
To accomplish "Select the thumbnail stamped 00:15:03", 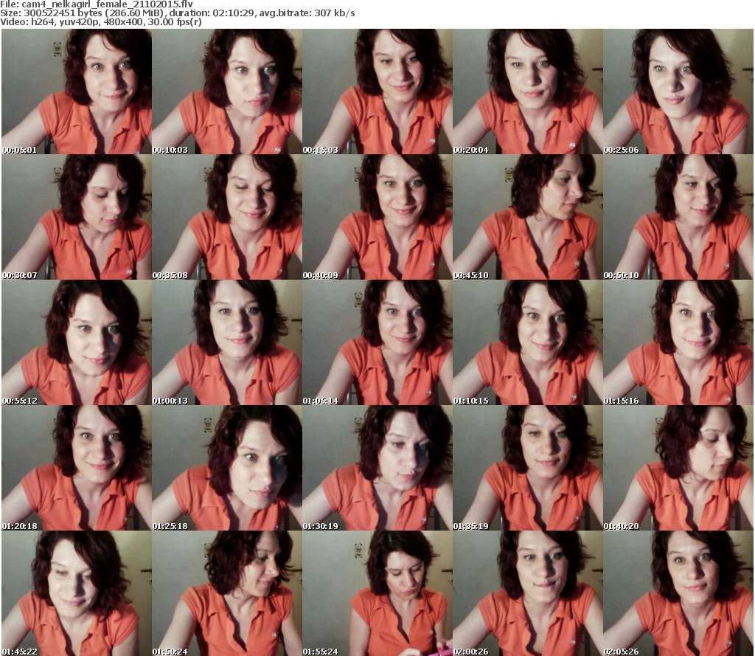I will [377, 92].
